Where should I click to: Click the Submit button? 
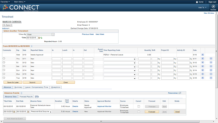32,82
